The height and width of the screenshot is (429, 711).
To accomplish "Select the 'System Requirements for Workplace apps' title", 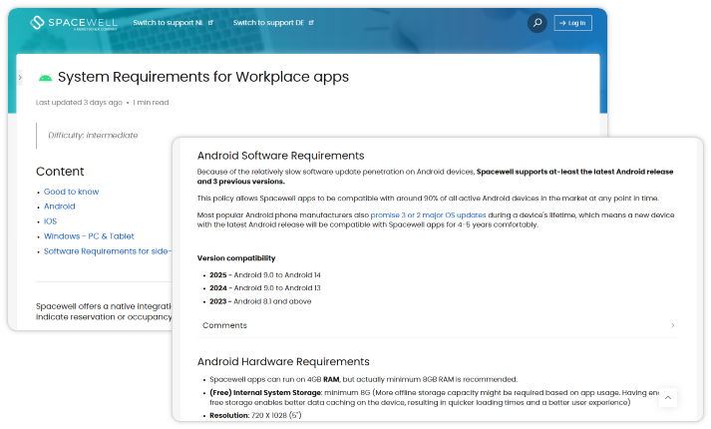I will tap(203, 77).
